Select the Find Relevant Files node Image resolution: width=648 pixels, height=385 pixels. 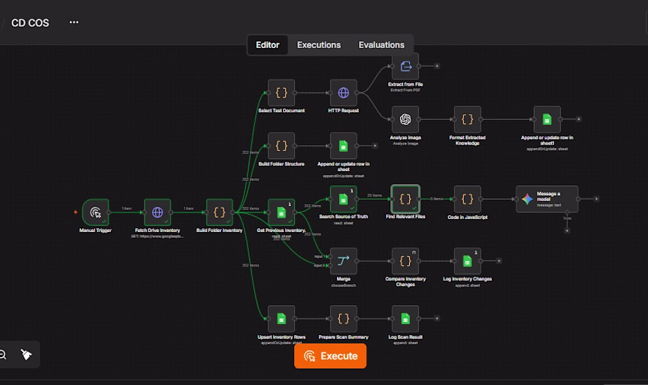click(406, 199)
